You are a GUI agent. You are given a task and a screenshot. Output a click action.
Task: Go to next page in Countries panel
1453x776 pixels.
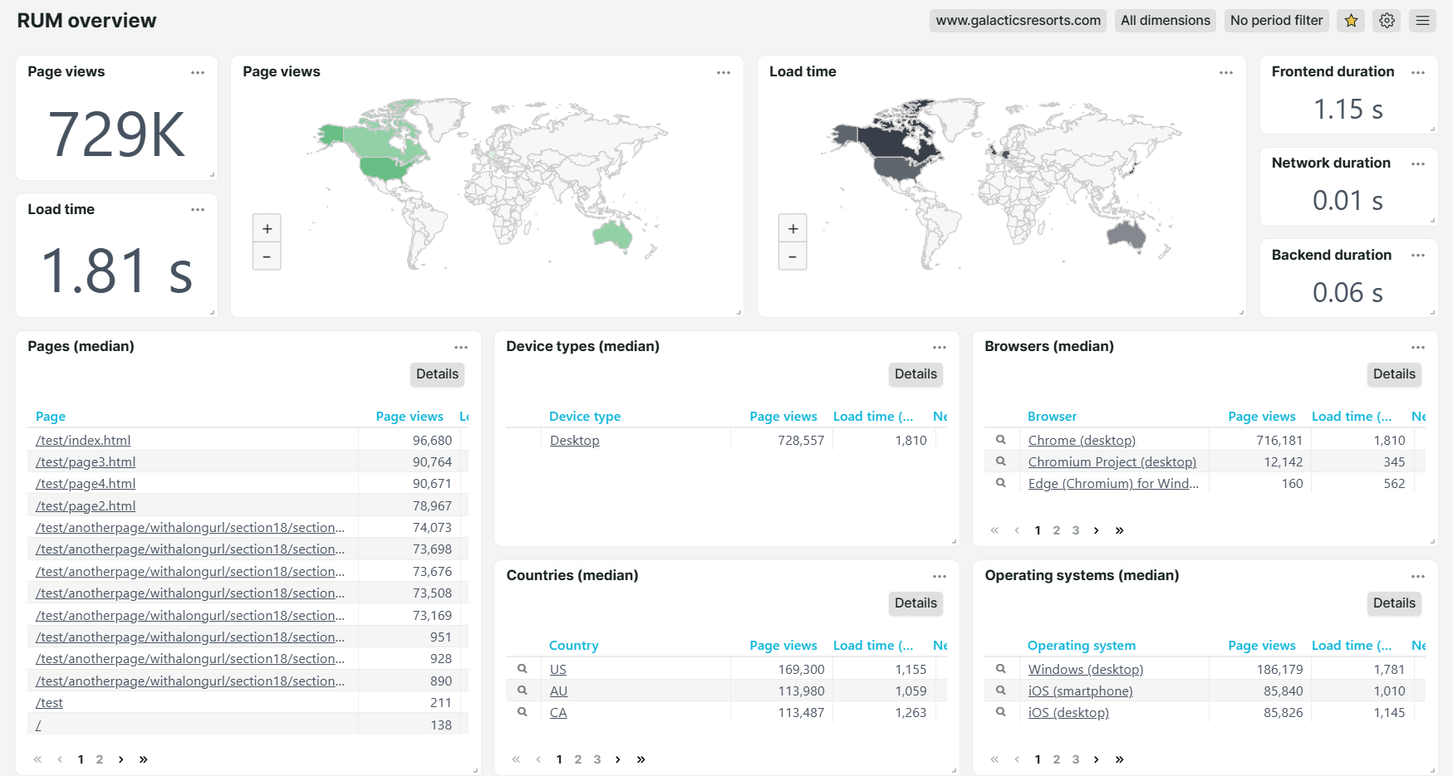tap(617, 759)
